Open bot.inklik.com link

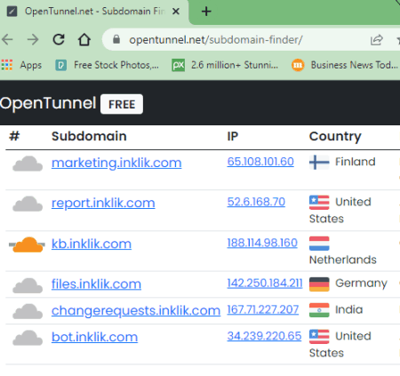[94, 337]
